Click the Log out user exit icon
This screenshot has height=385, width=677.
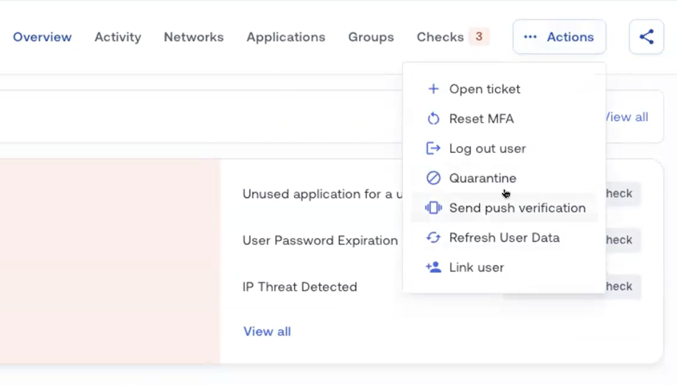tap(433, 148)
